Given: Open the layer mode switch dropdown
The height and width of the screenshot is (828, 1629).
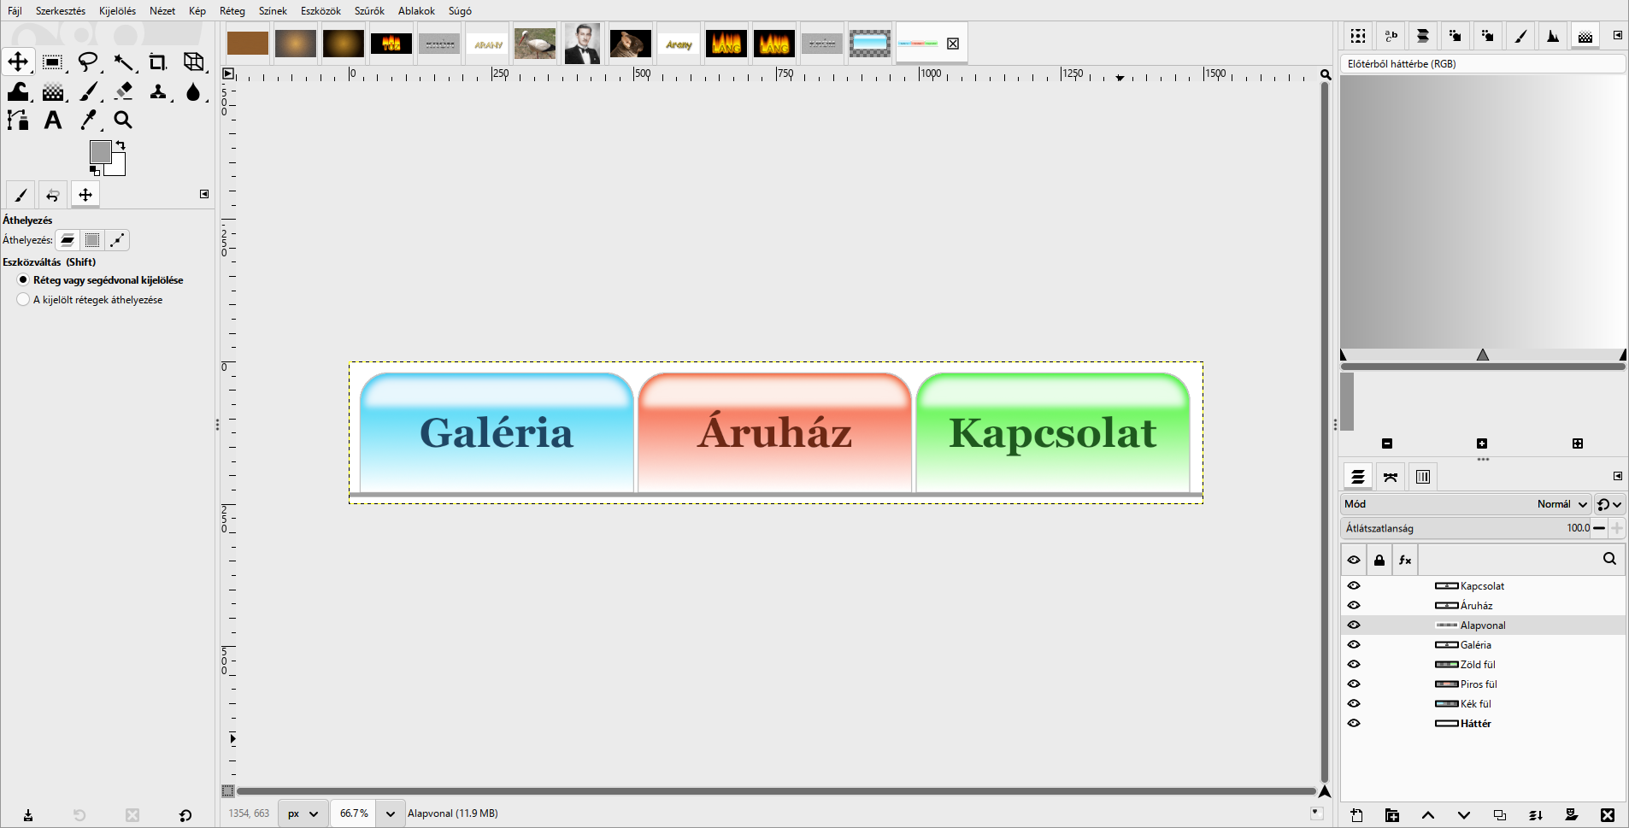Looking at the screenshot, I should [x=1609, y=504].
